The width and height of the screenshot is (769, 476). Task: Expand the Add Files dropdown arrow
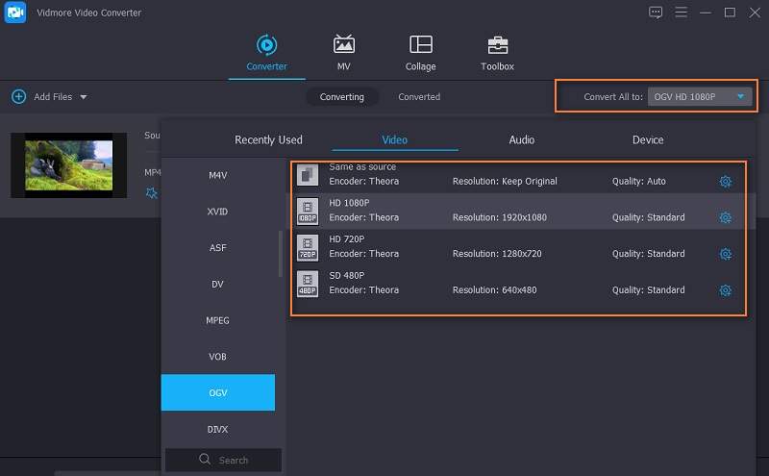pos(84,97)
